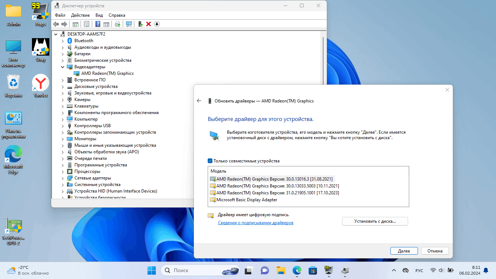Select Microsoft Basic Display Adapter in list
This screenshot has width=496, height=279.
point(244,200)
